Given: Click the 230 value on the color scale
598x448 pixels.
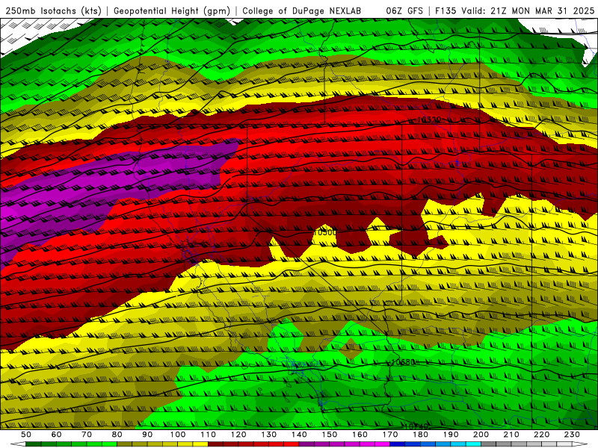Looking at the screenshot, I should (x=572, y=435).
